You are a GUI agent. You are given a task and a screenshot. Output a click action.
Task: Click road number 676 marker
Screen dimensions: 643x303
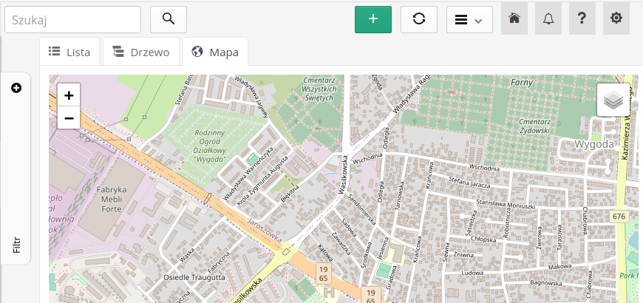pos(619,216)
